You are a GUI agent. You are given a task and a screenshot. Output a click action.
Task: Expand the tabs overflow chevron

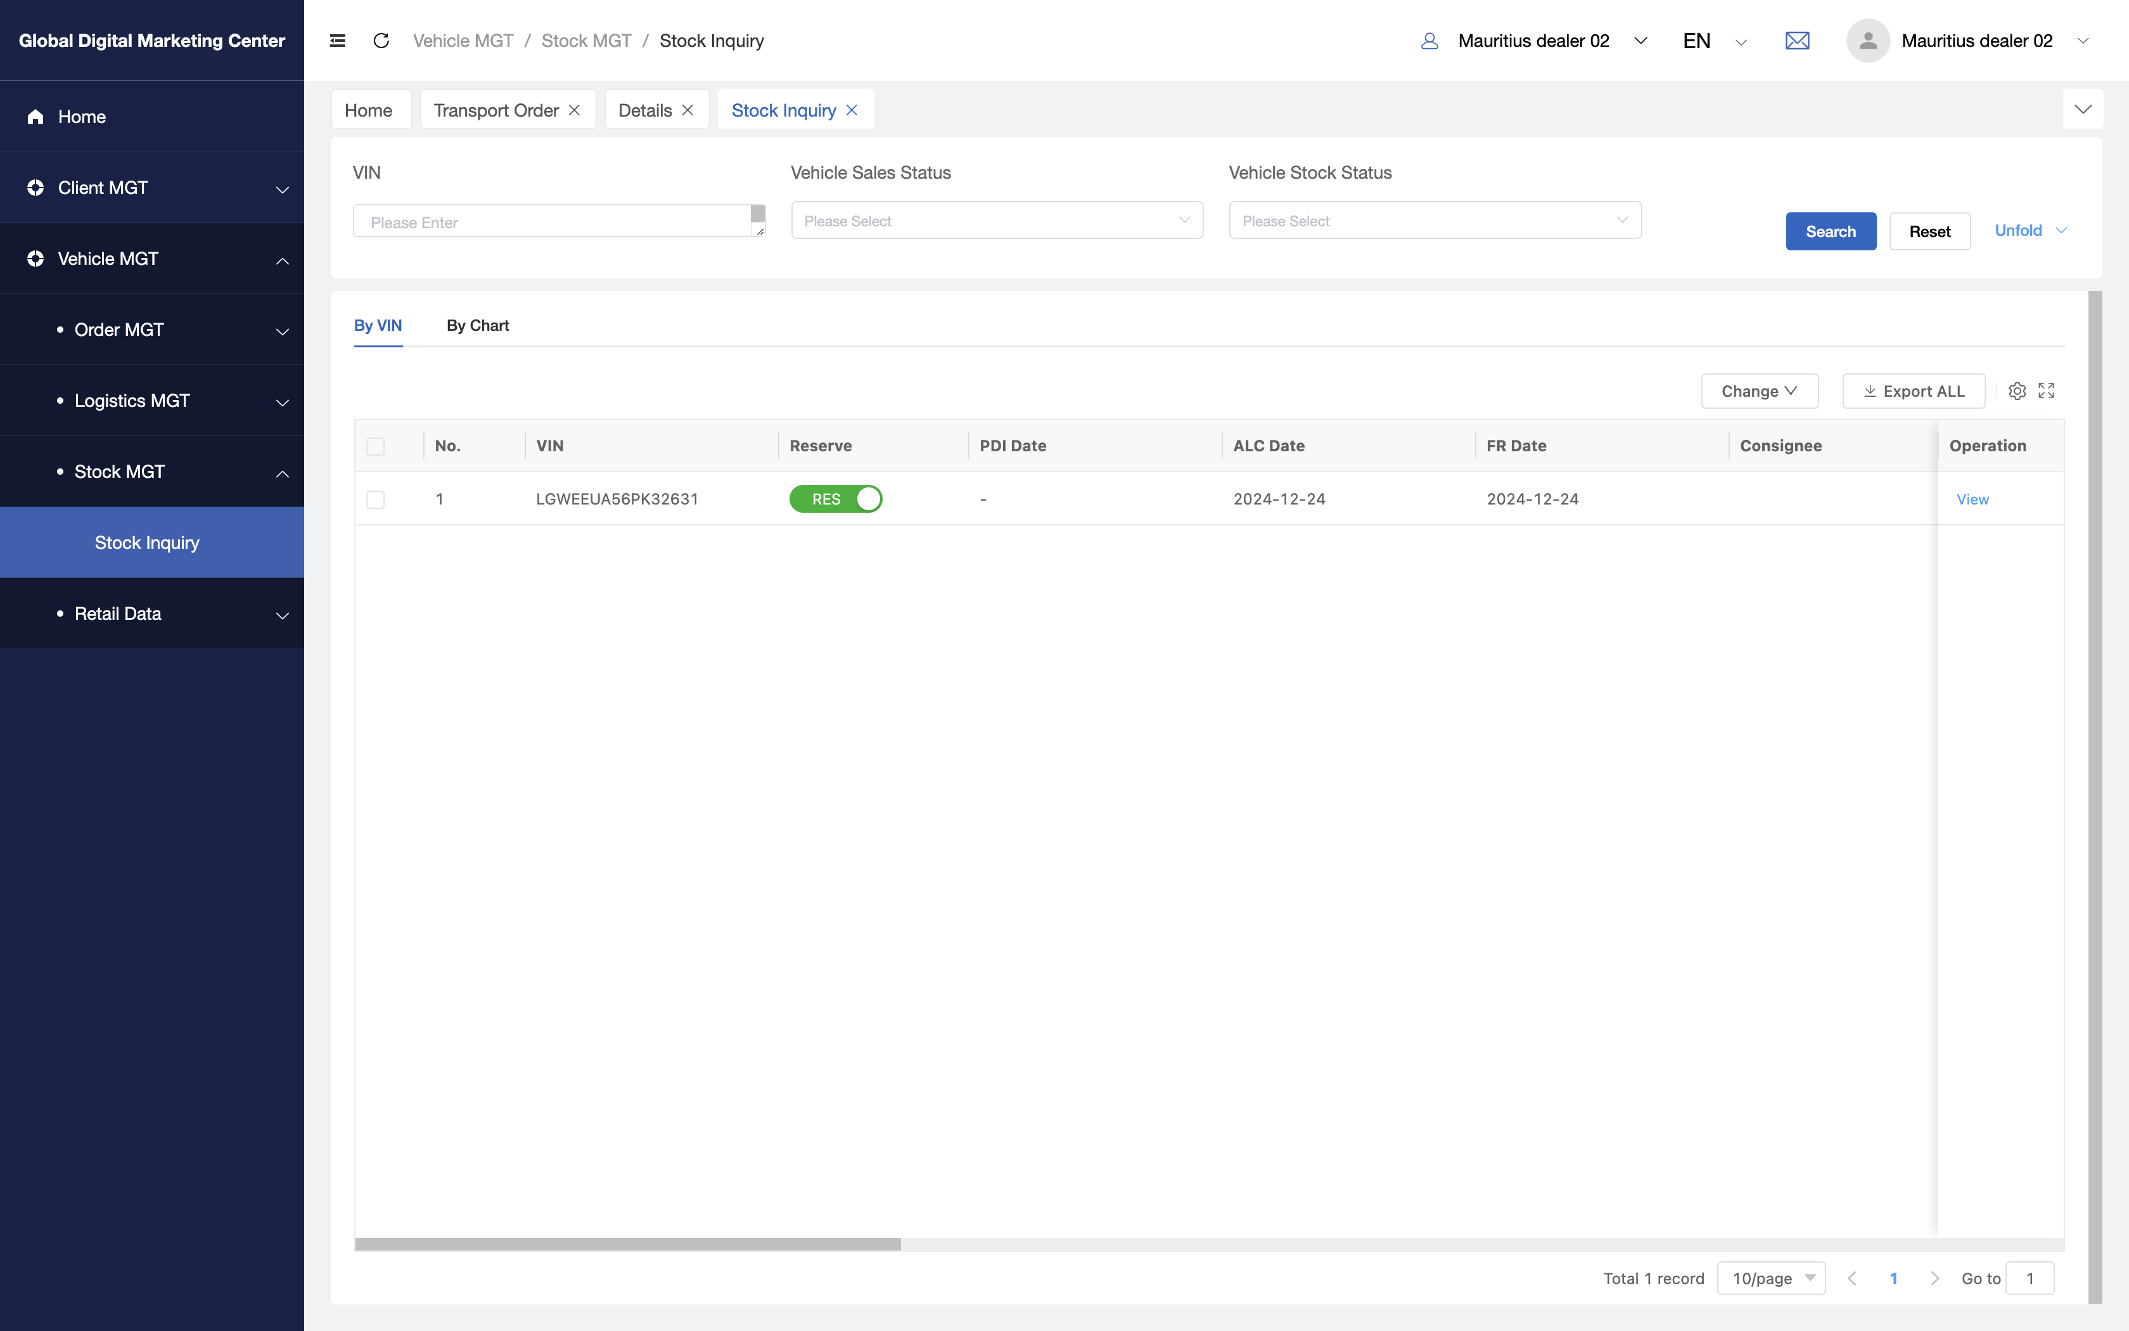pyautogui.click(x=2083, y=109)
